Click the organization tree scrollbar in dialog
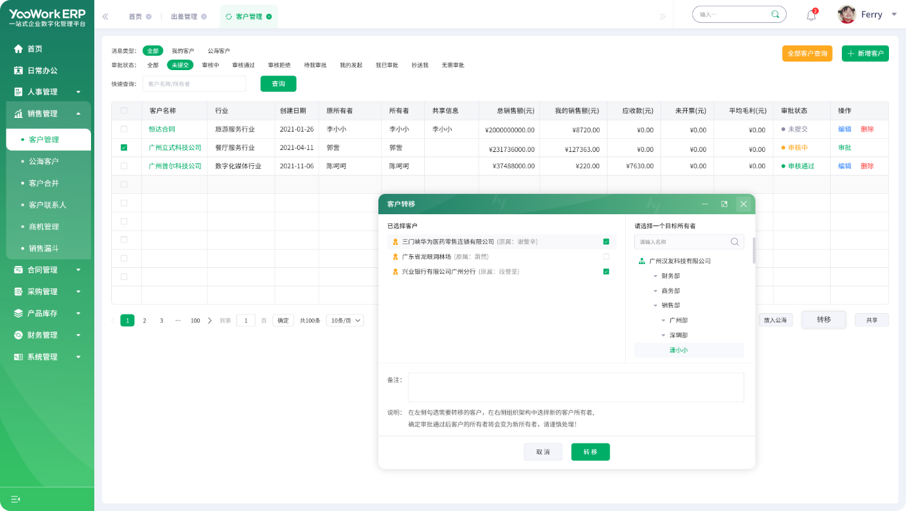Image resolution: width=906 pixels, height=511 pixels. click(754, 250)
